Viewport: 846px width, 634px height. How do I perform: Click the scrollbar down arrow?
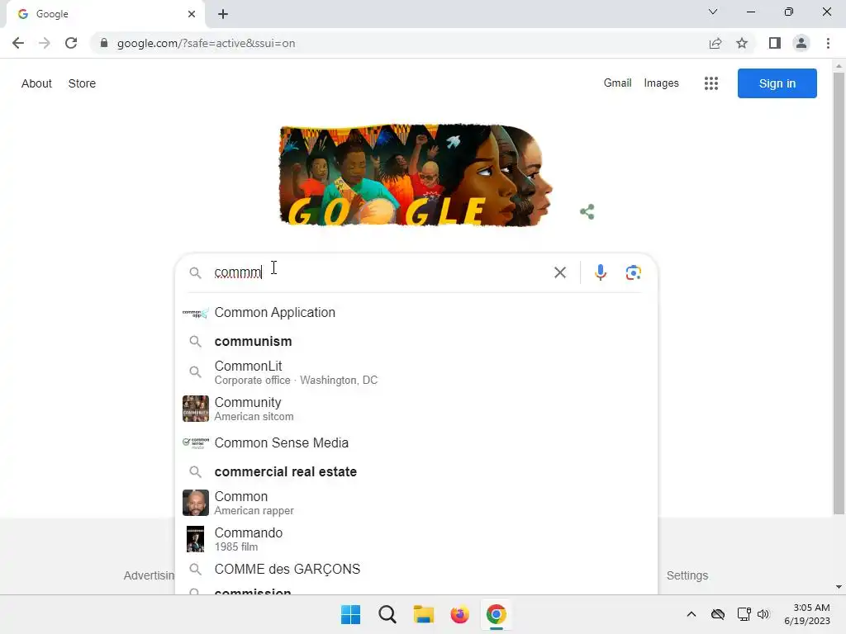[839, 587]
